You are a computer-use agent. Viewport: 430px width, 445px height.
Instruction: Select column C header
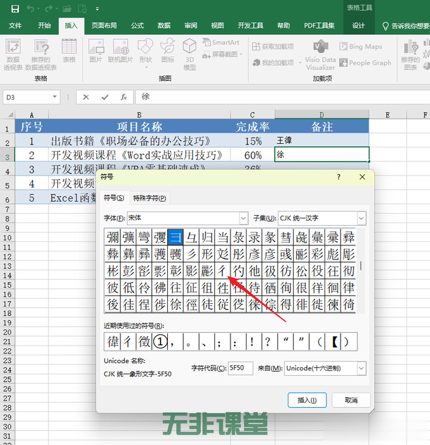tap(253, 115)
